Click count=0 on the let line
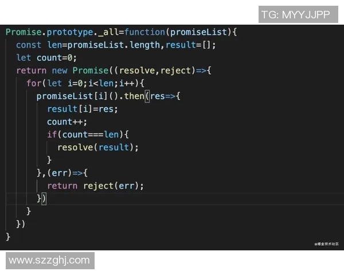 tap(56, 58)
